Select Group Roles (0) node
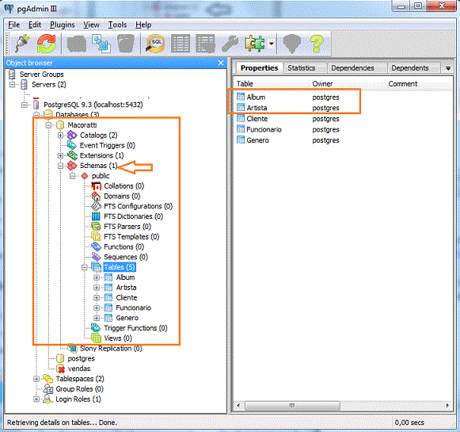 click(79, 389)
